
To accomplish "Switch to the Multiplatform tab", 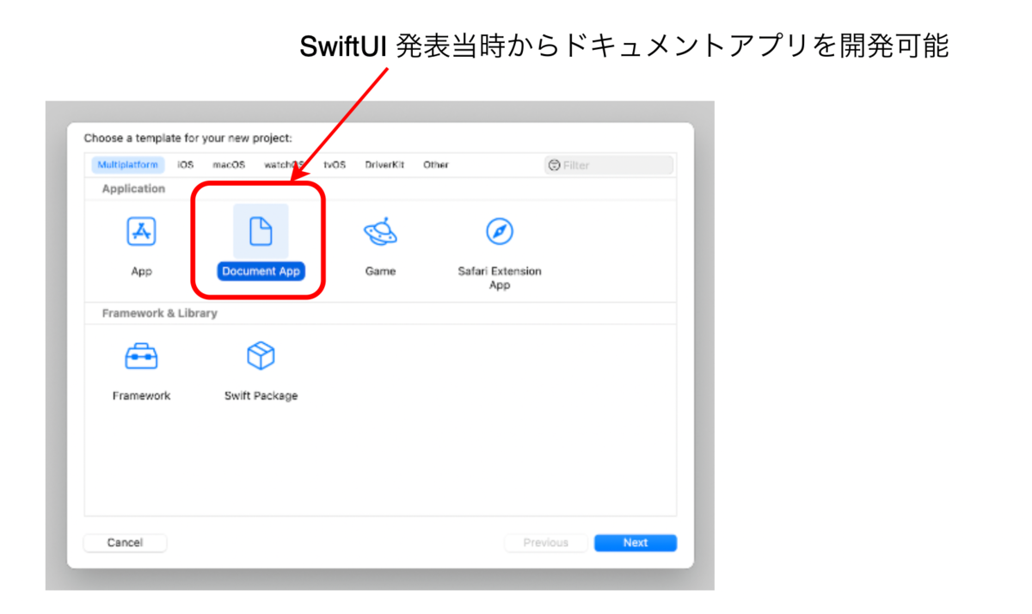I will 128,165.
